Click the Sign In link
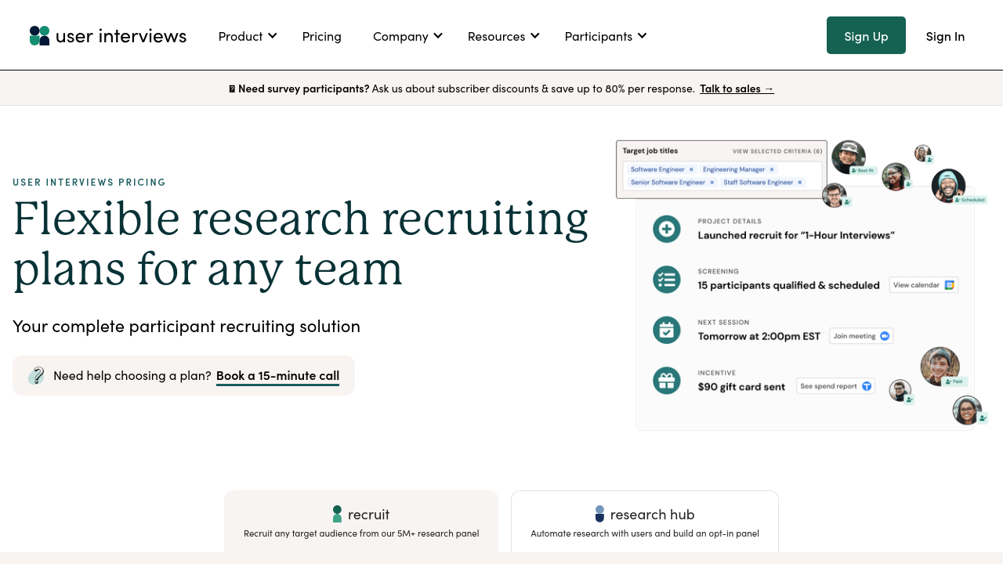The height and width of the screenshot is (564, 1003). pos(945,36)
